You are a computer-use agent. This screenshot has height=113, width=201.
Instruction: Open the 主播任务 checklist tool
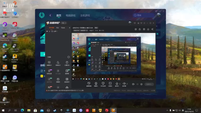pos(67,64)
